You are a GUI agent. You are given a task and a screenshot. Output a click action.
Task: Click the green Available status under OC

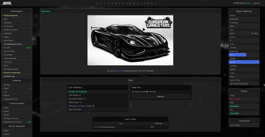pyautogui.click(x=234, y=113)
